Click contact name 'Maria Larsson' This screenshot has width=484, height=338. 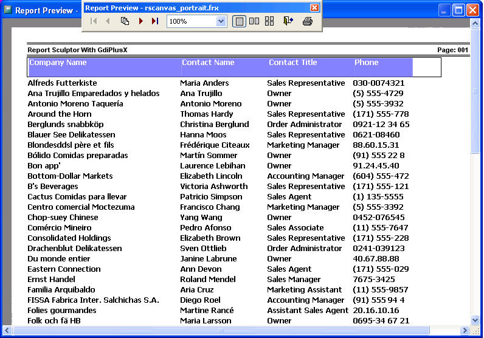pos(206,321)
